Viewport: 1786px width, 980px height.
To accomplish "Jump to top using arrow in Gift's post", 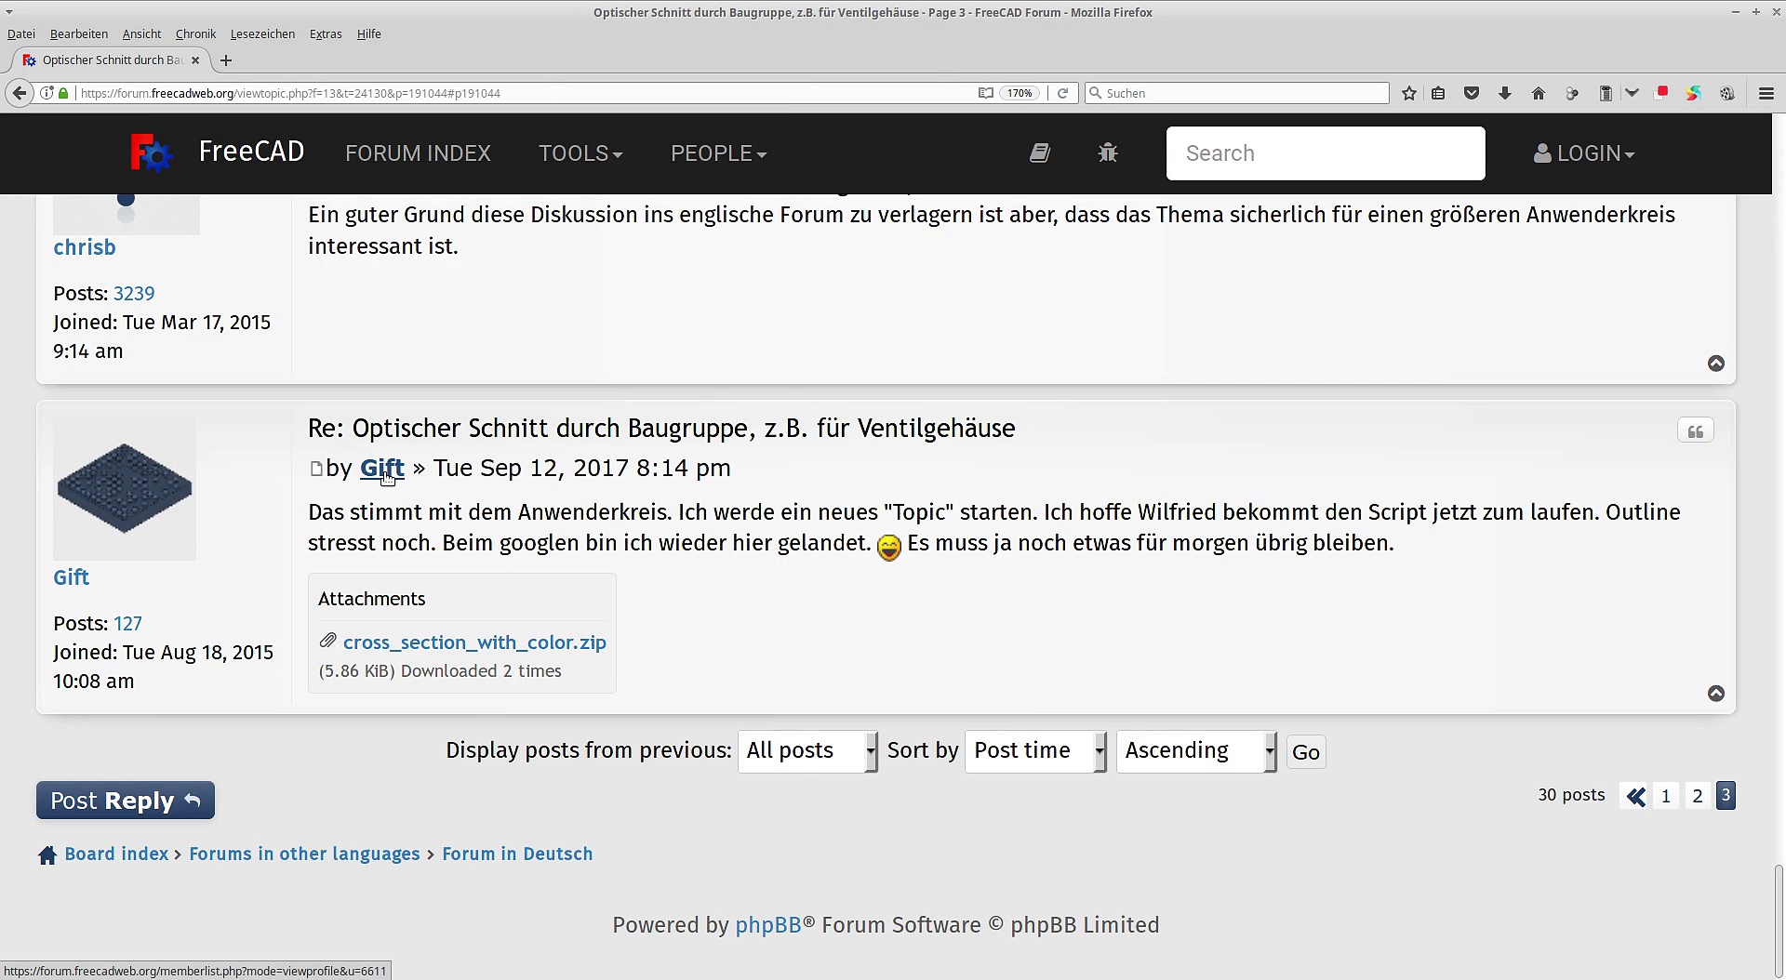I will 1715,694.
